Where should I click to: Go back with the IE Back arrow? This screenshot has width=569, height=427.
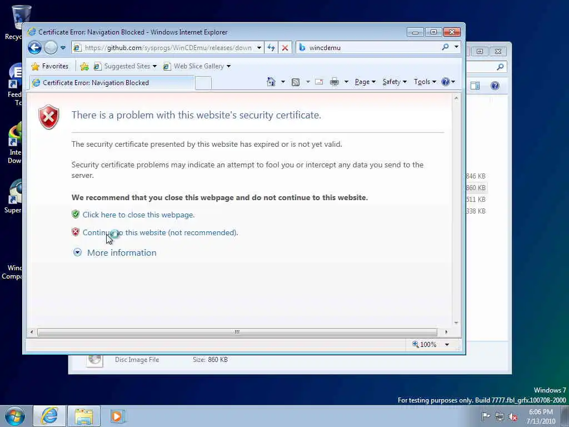[x=35, y=48]
